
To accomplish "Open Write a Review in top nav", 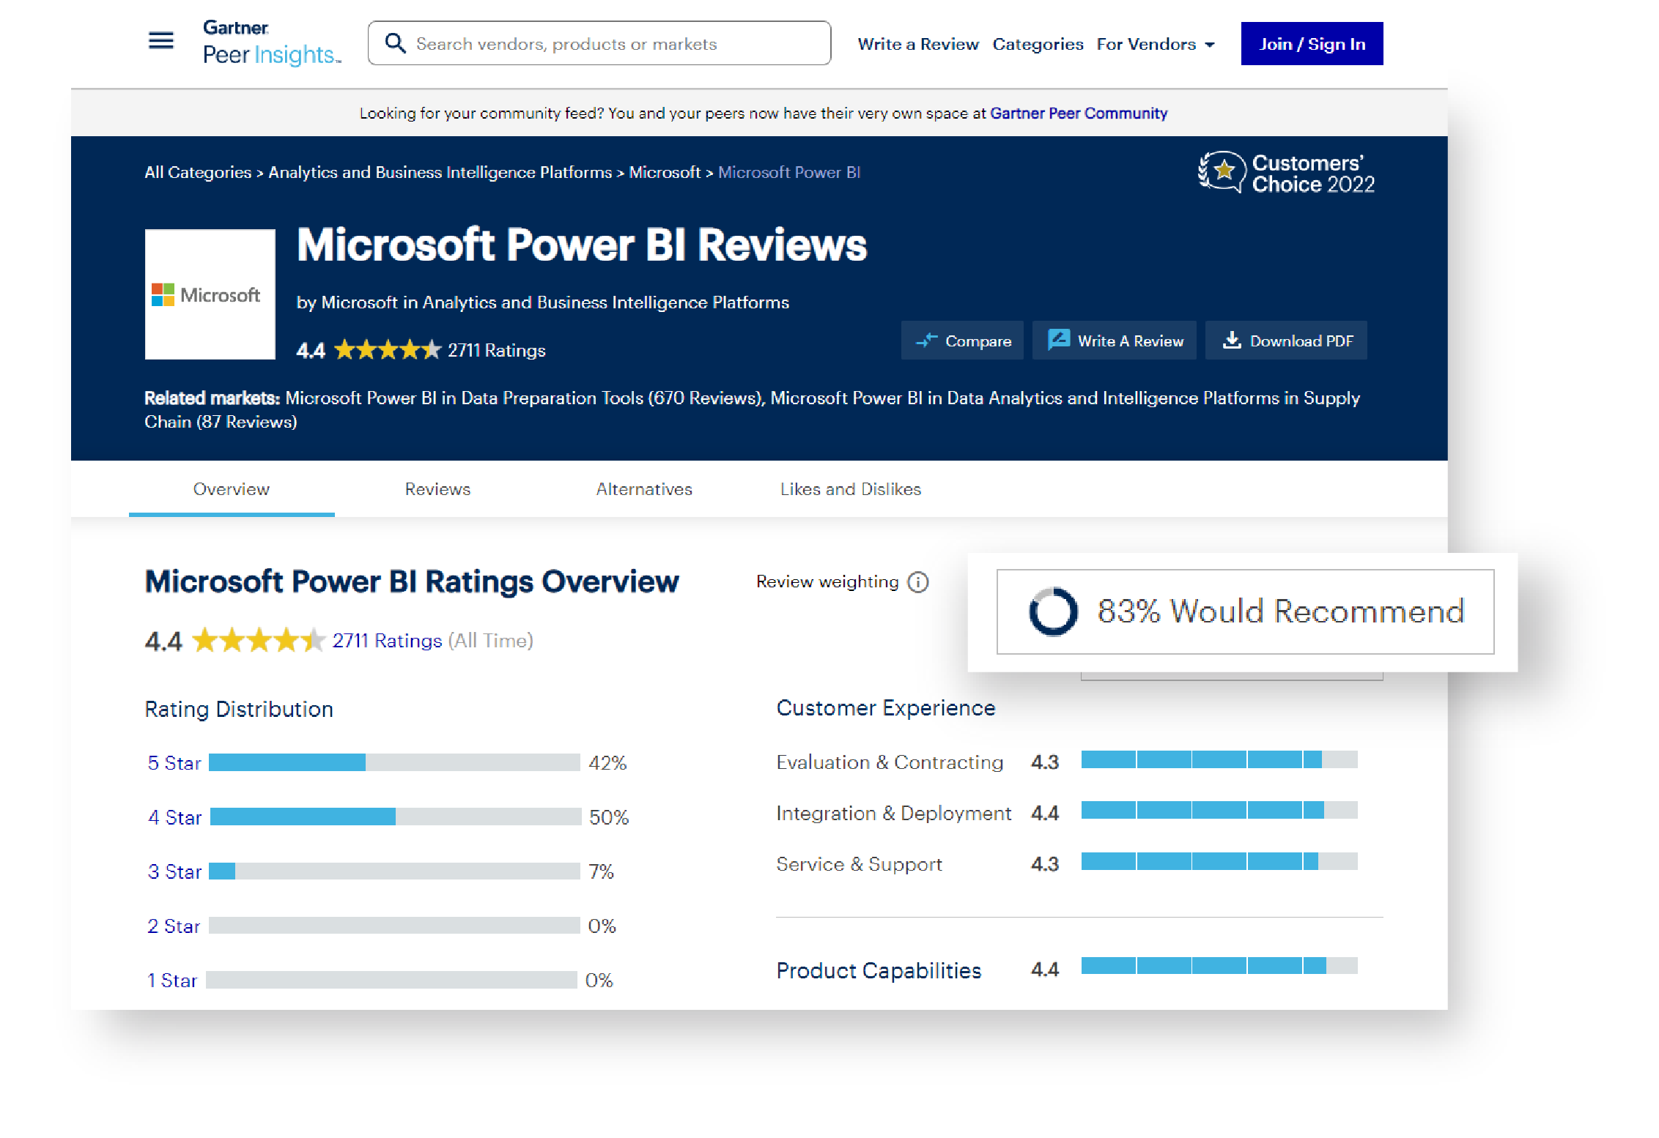I will 918,44.
